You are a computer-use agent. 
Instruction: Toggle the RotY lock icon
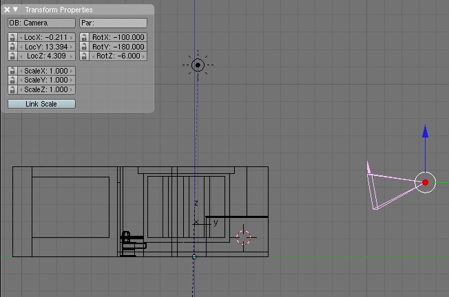tap(84, 47)
